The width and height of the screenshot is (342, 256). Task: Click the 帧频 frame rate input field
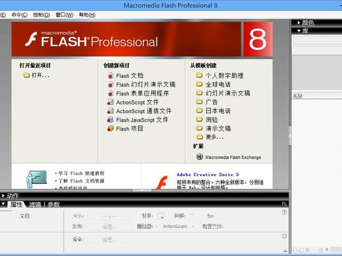click(195, 215)
